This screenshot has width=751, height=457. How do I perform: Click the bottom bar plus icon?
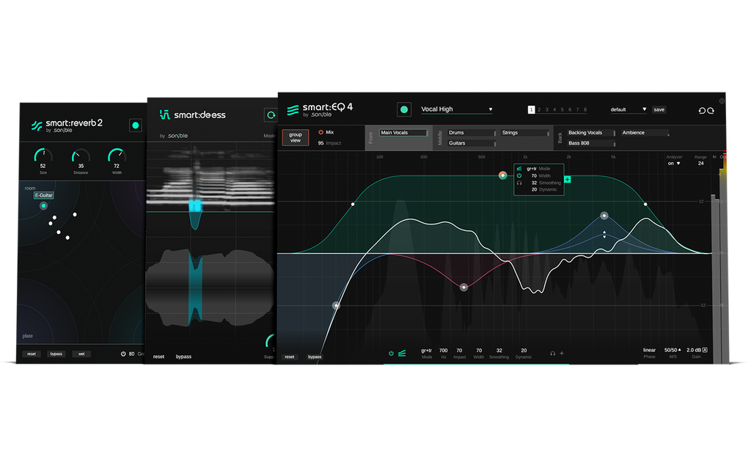[562, 354]
